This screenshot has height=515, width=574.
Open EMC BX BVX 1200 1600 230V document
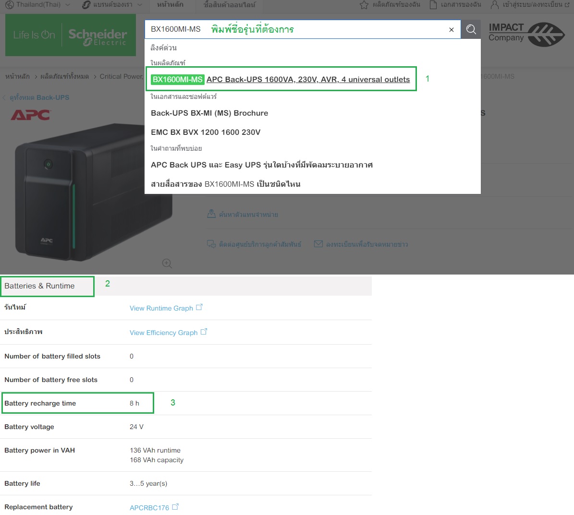pyautogui.click(x=206, y=132)
